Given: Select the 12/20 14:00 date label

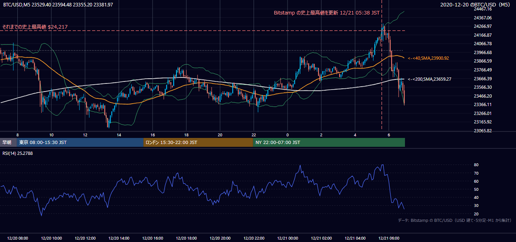Looking at the screenshot, I should pyautogui.click(x=119, y=238).
